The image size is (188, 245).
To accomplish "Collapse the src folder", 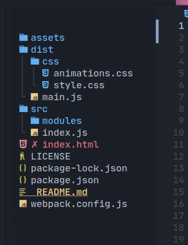I will pos(33,109).
